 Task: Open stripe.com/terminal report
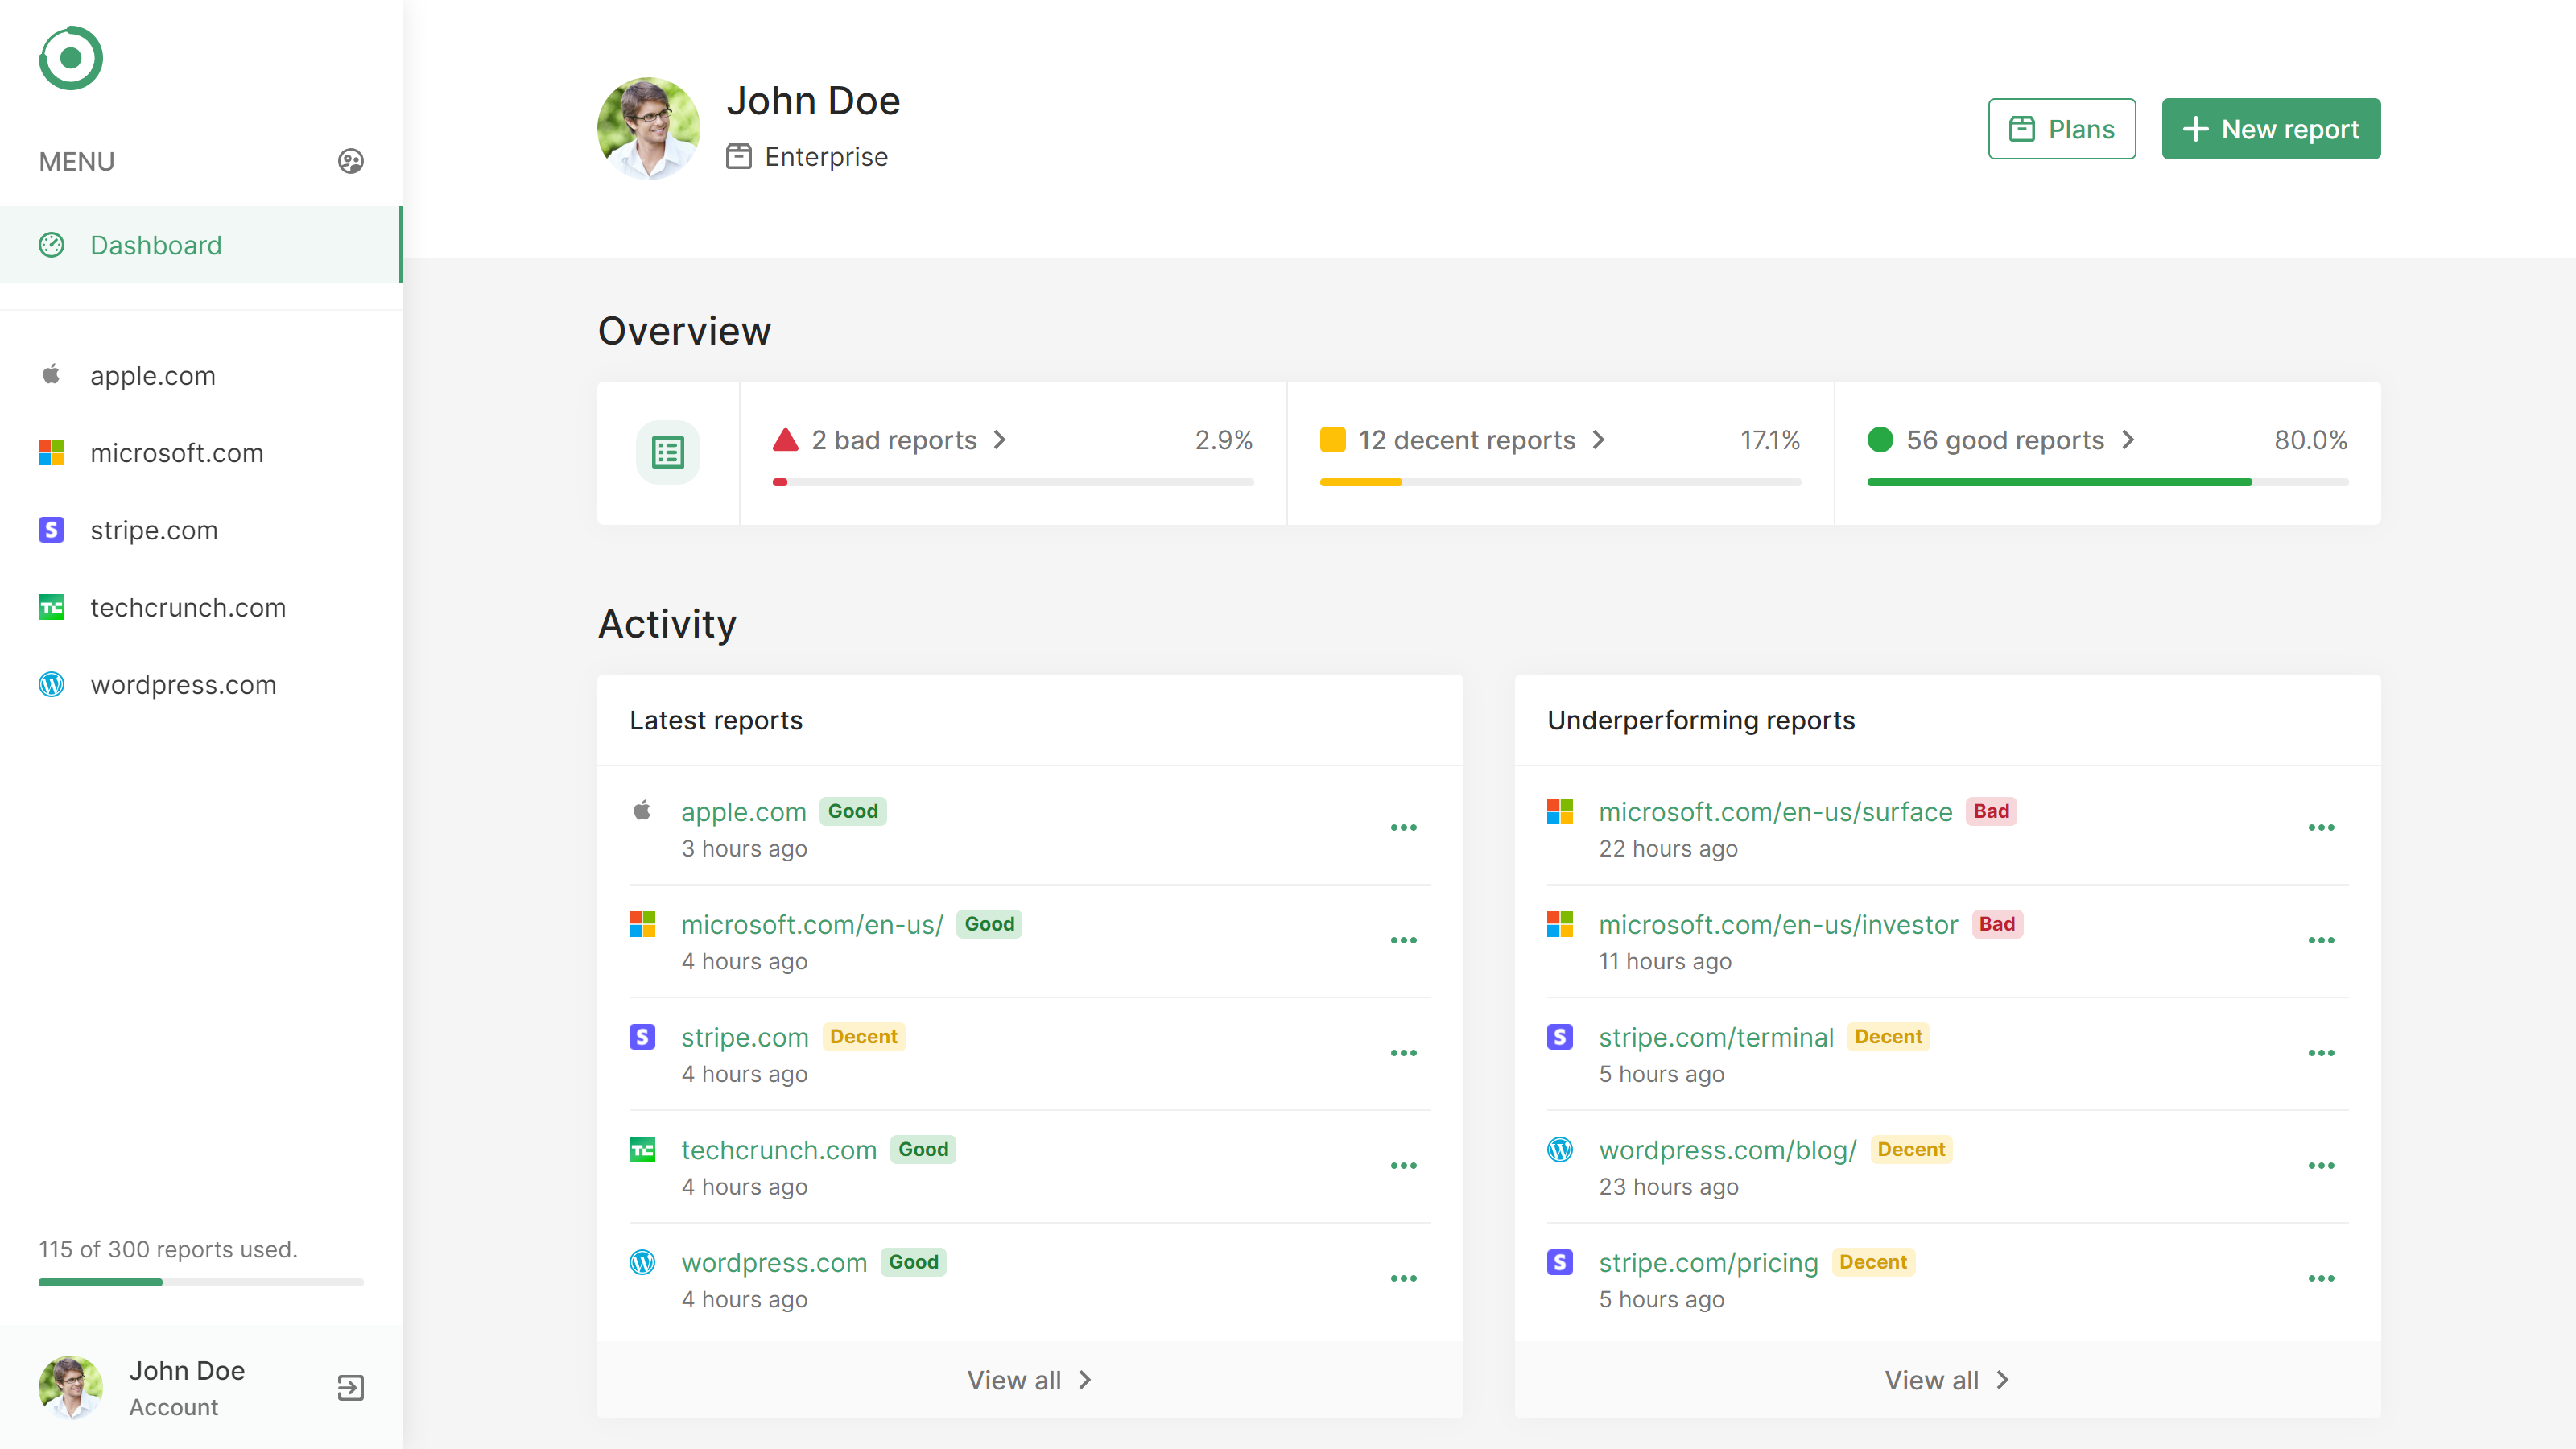click(x=1716, y=1037)
